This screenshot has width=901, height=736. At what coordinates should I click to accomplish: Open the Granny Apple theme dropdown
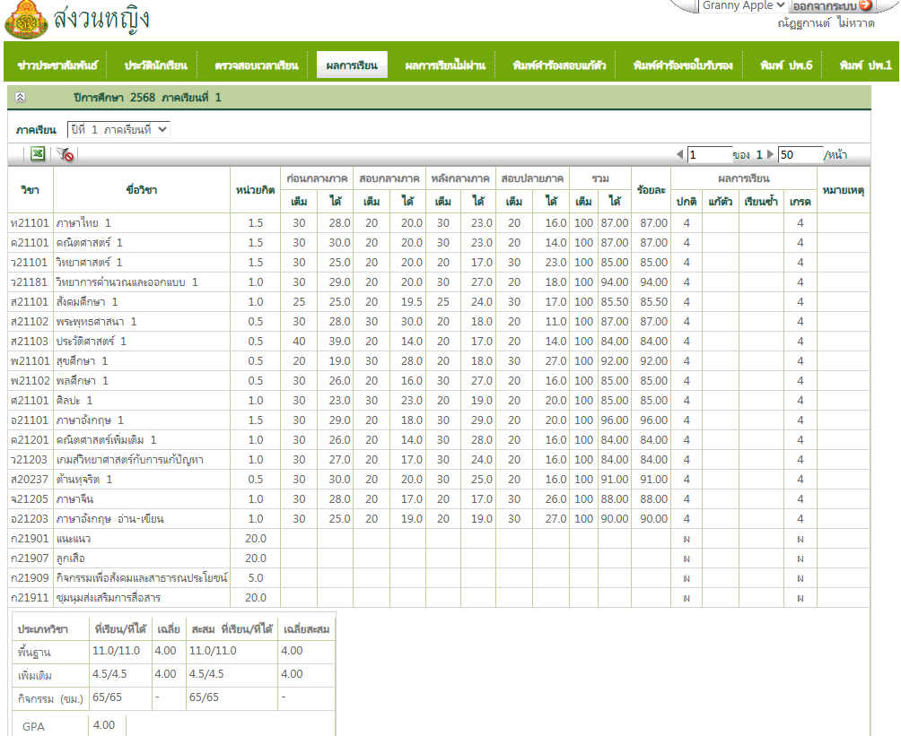pyautogui.click(x=743, y=5)
